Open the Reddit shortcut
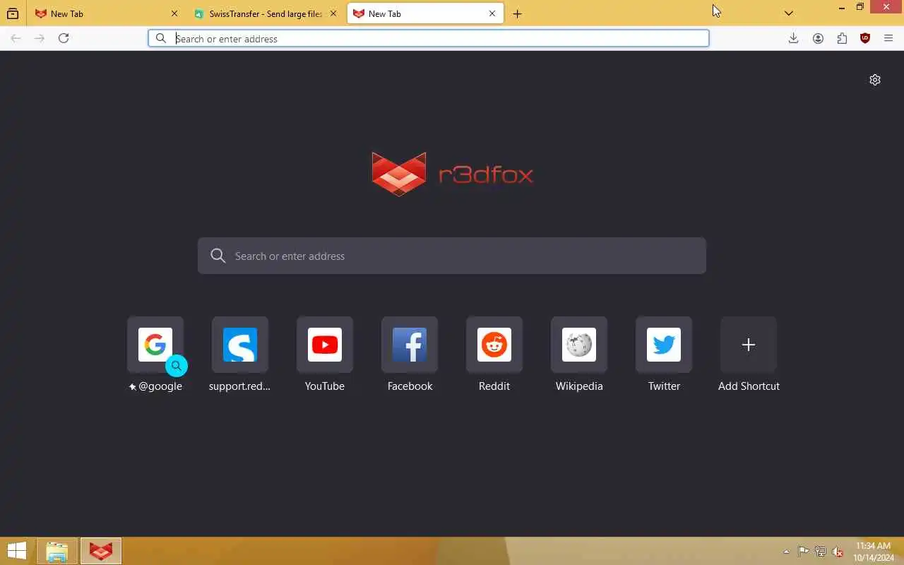The width and height of the screenshot is (904, 565). [494, 355]
